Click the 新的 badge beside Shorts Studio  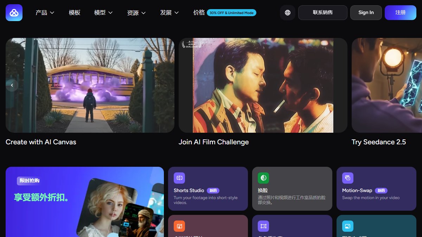(x=213, y=191)
